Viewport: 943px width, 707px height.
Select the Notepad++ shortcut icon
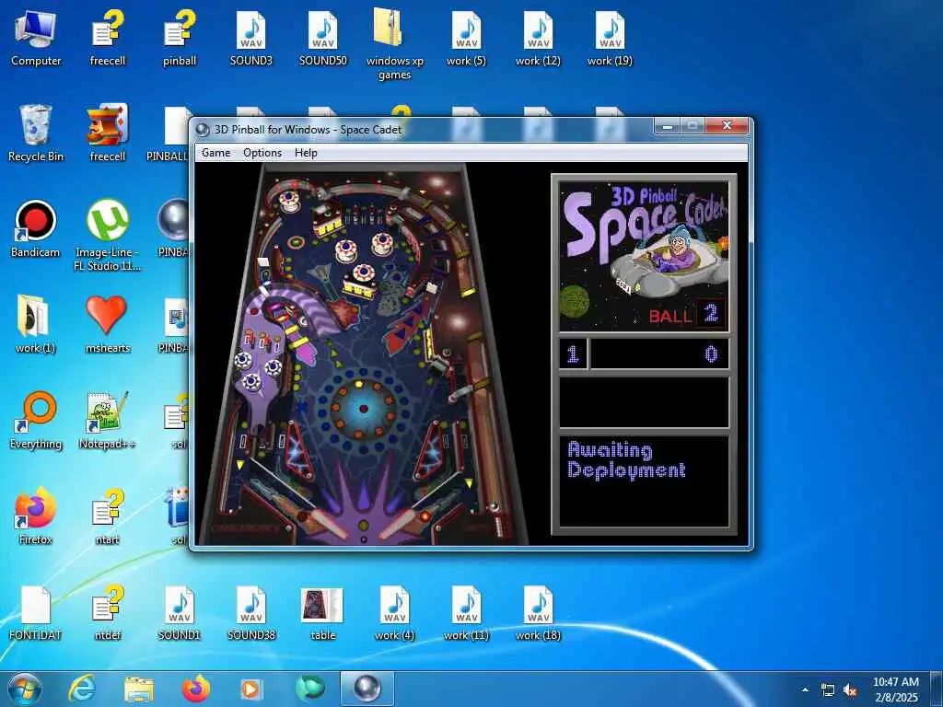[x=108, y=420]
